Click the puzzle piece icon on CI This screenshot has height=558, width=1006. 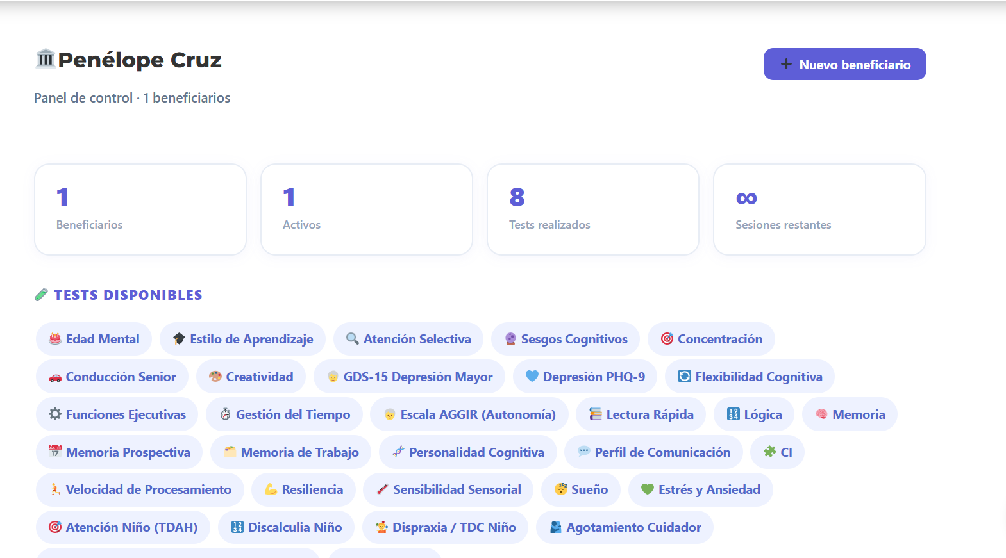[770, 452]
